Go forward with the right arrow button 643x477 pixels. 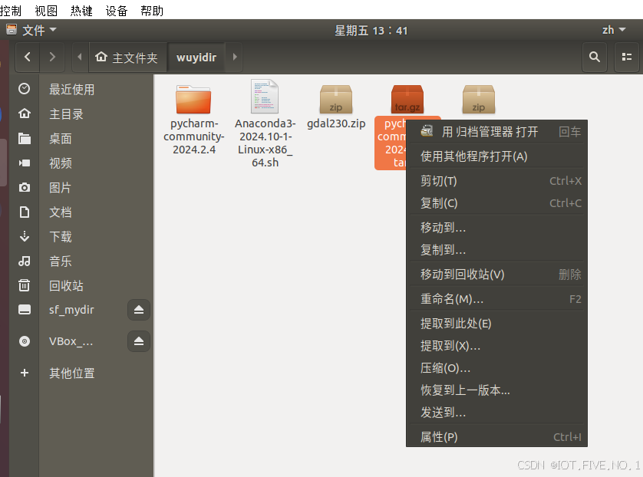52,57
